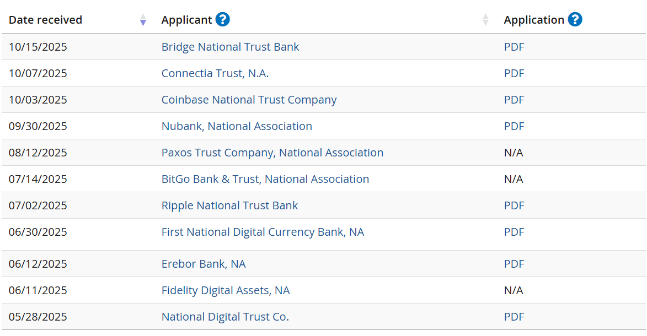
Task: Open Ripple National Trust Bank link
Action: pos(229,205)
